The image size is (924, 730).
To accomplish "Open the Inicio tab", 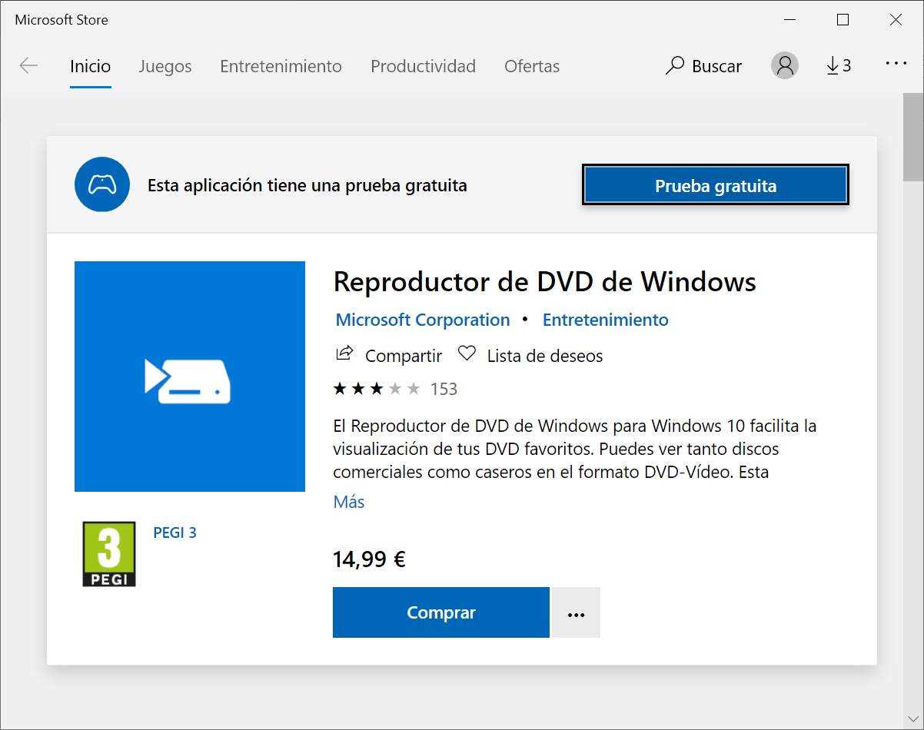I will click(x=91, y=66).
